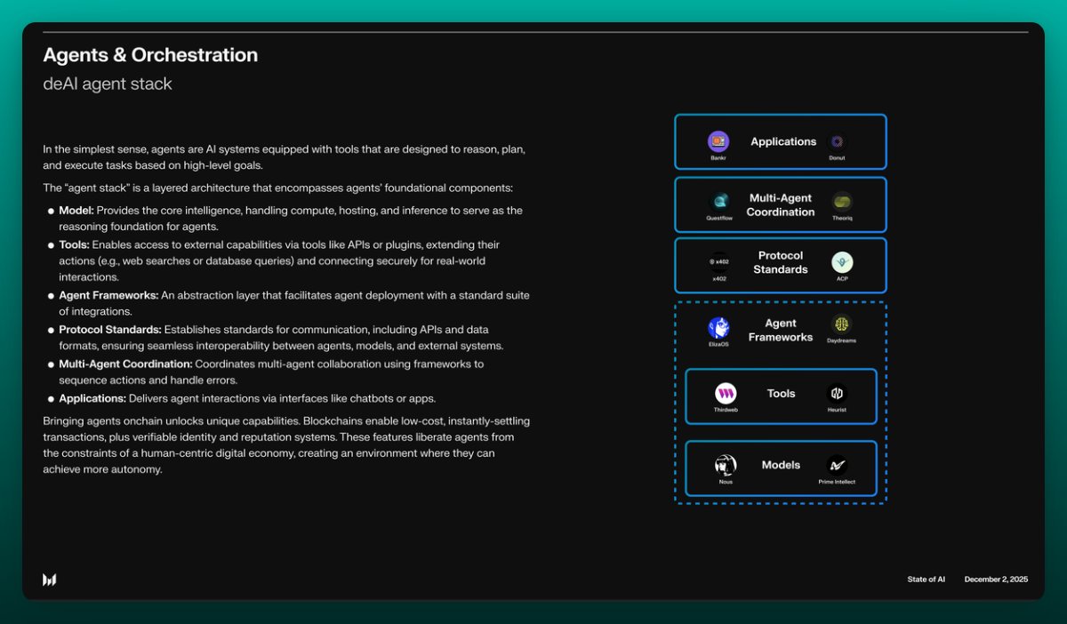The height and width of the screenshot is (624, 1067).
Task: Click the 'Prime Intellect' caption text
Action: [x=837, y=483]
